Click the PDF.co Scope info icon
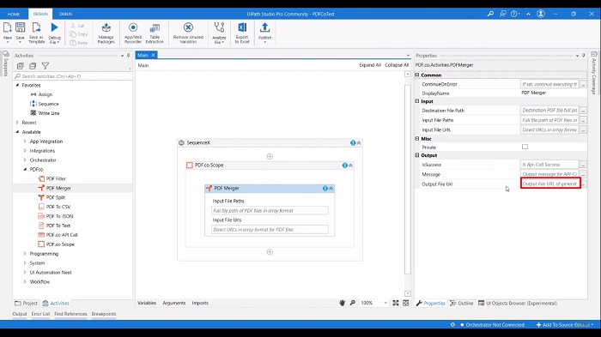This screenshot has height=337, width=601. [344, 165]
